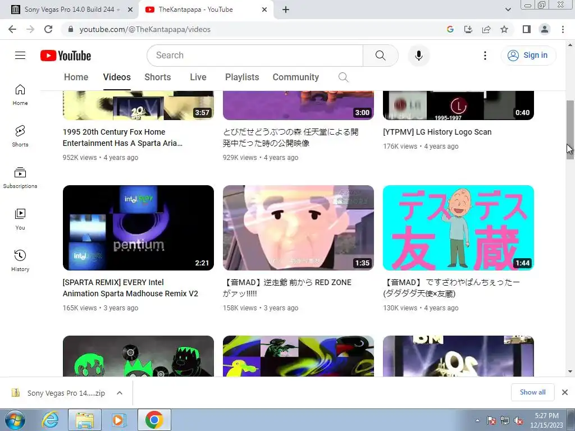Go to Home in left sidebar

pos(20,95)
